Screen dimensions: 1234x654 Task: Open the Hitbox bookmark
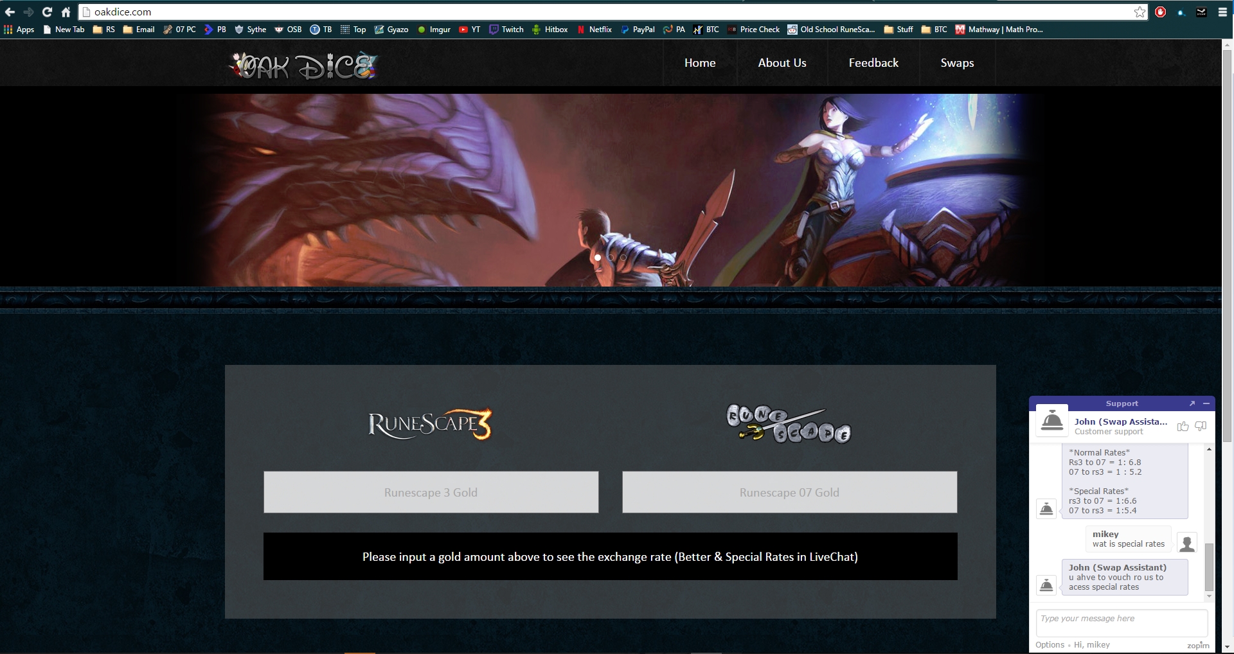[550, 30]
